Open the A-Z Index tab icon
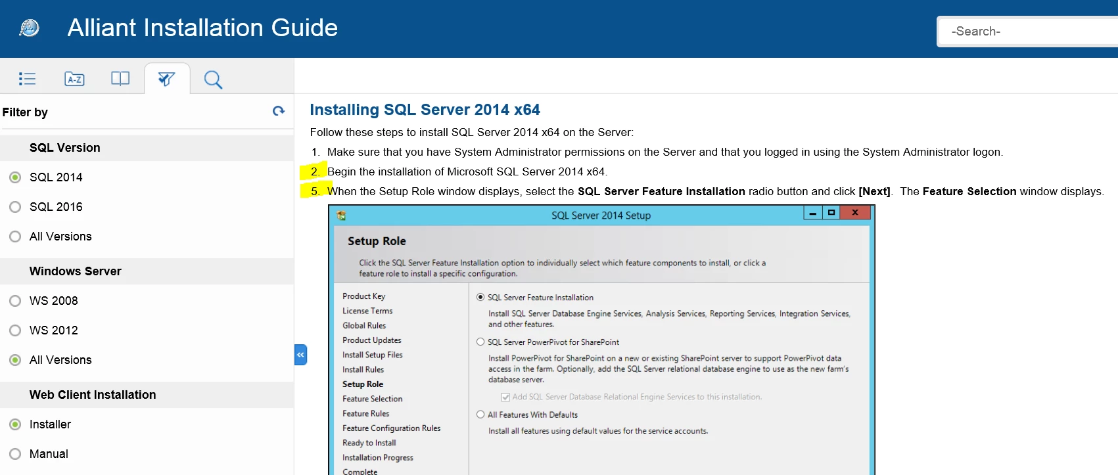The image size is (1118, 475). pyautogui.click(x=74, y=79)
